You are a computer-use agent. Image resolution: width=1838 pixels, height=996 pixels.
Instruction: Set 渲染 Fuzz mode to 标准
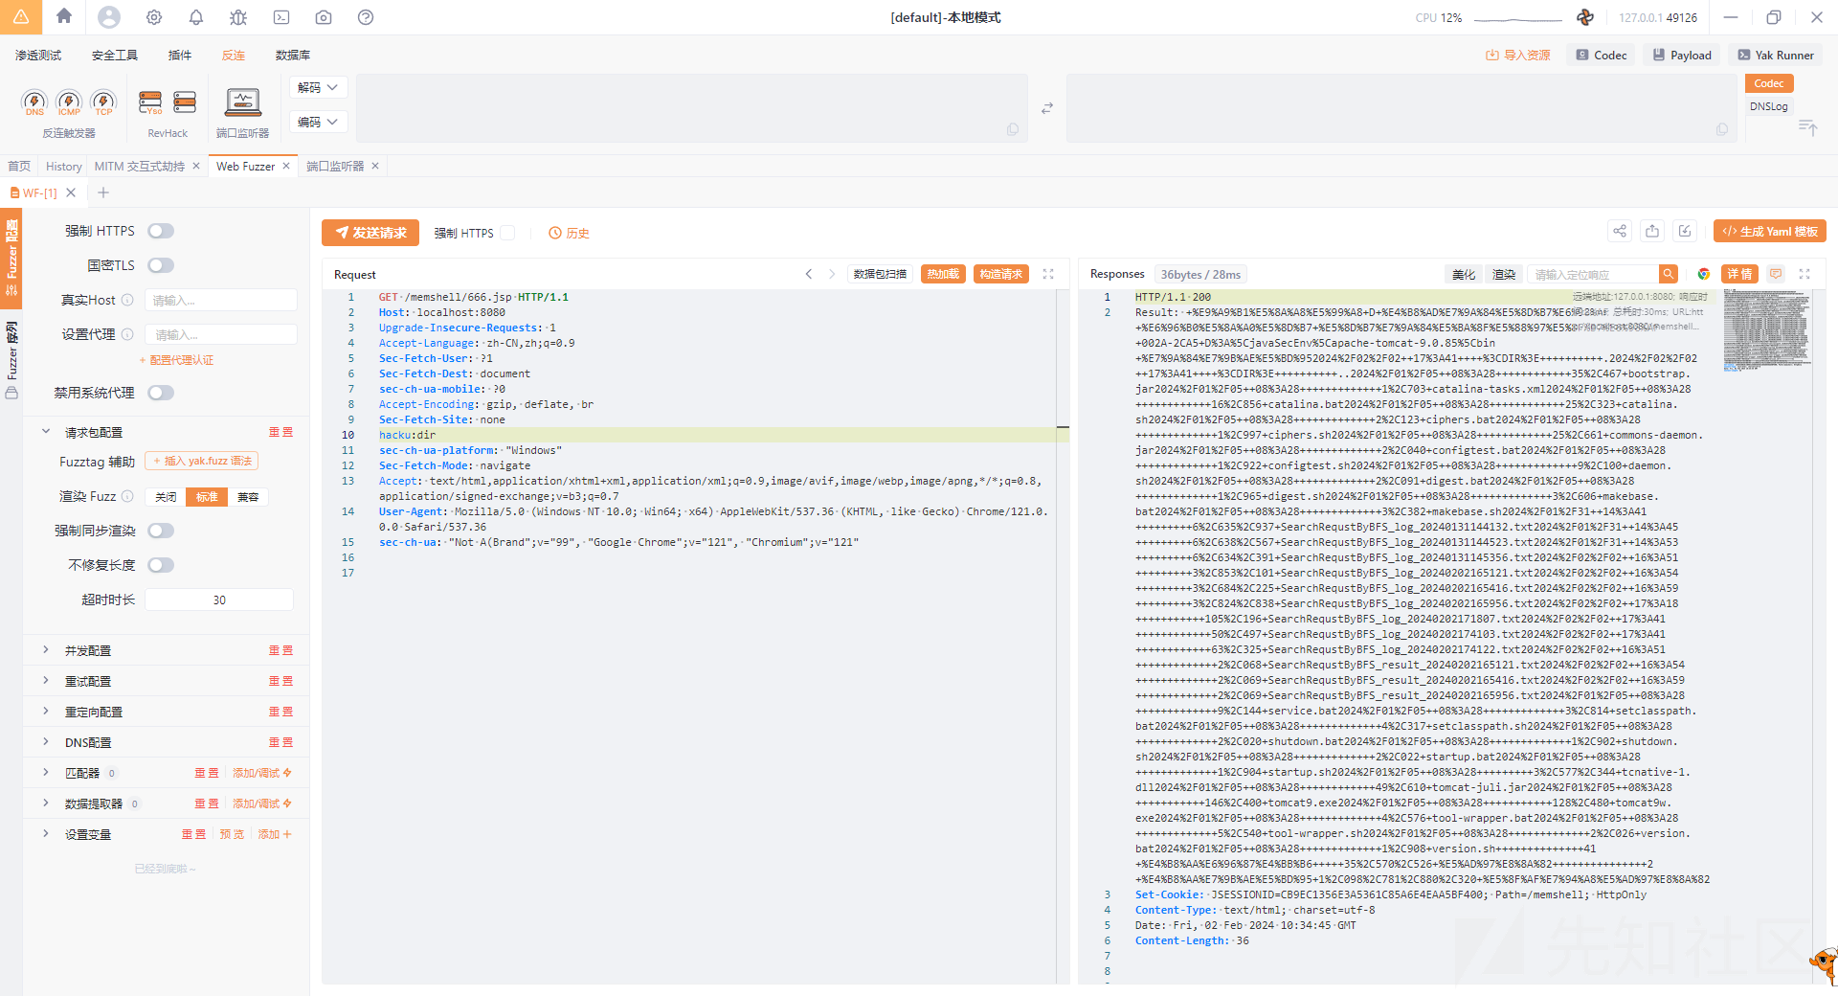pos(207,497)
